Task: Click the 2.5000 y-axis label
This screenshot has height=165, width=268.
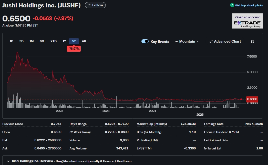Action: tap(252, 88)
